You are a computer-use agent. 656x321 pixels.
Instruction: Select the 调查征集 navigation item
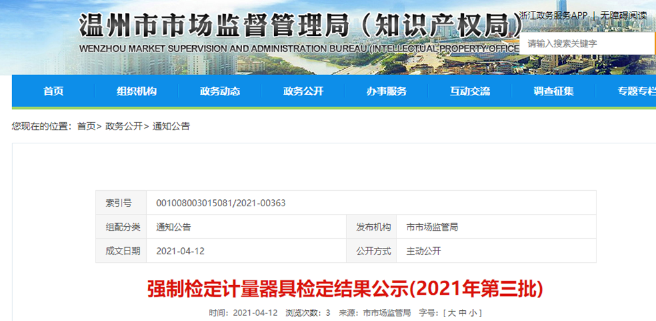coord(553,91)
